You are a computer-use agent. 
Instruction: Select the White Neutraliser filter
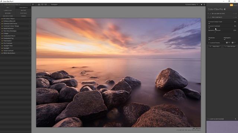9,53
